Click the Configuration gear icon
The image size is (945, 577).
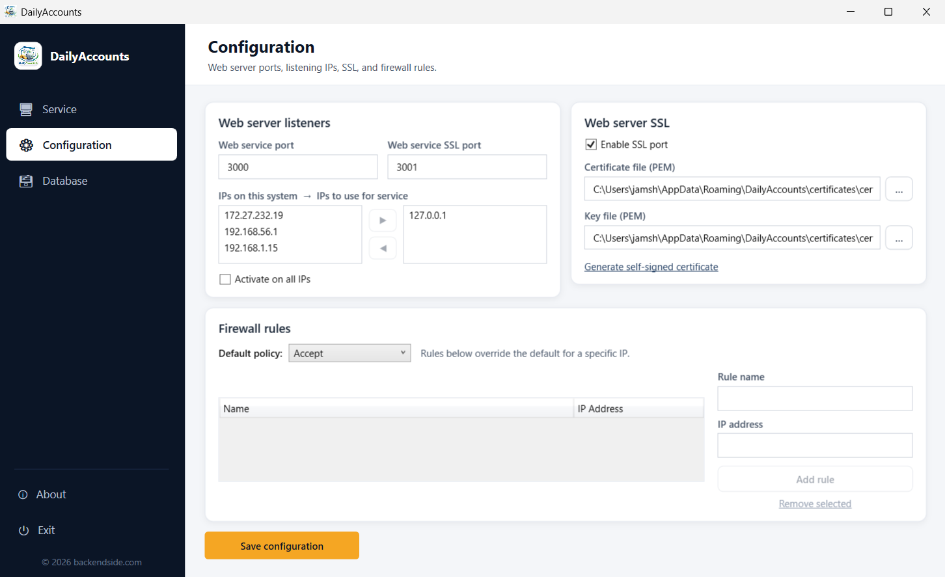tap(26, 145)
